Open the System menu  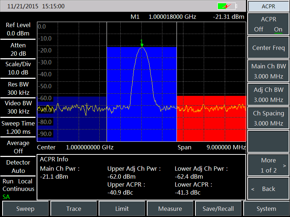pos(266,209)
